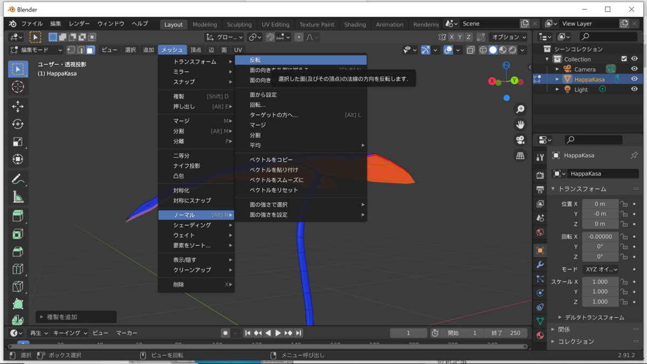Select the Rotate tool
This screenshot has width=647, height=364.
[18, 124]
